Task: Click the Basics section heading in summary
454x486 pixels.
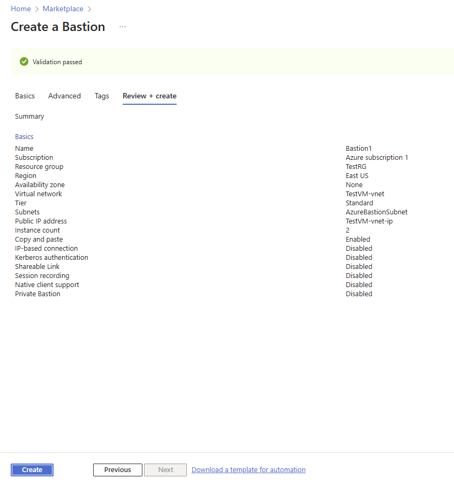Action: pyautogui.click(x=24, y=137)
